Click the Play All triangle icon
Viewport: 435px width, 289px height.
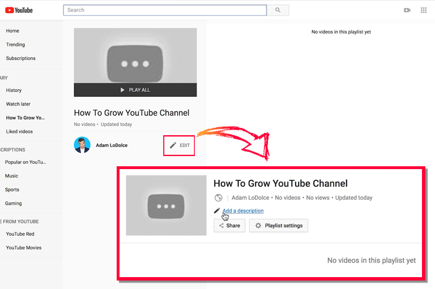(122, 90)
